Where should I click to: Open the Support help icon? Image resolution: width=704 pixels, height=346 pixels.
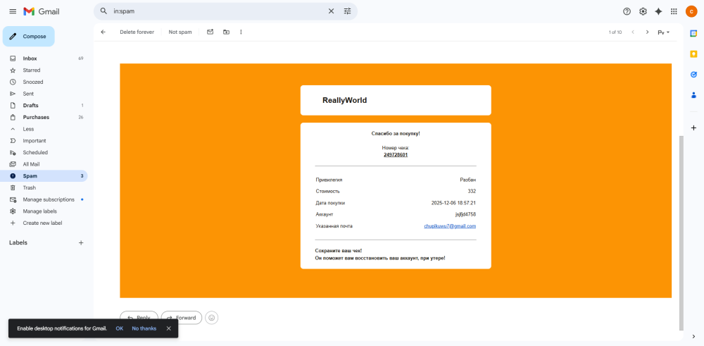pos(627,12)
